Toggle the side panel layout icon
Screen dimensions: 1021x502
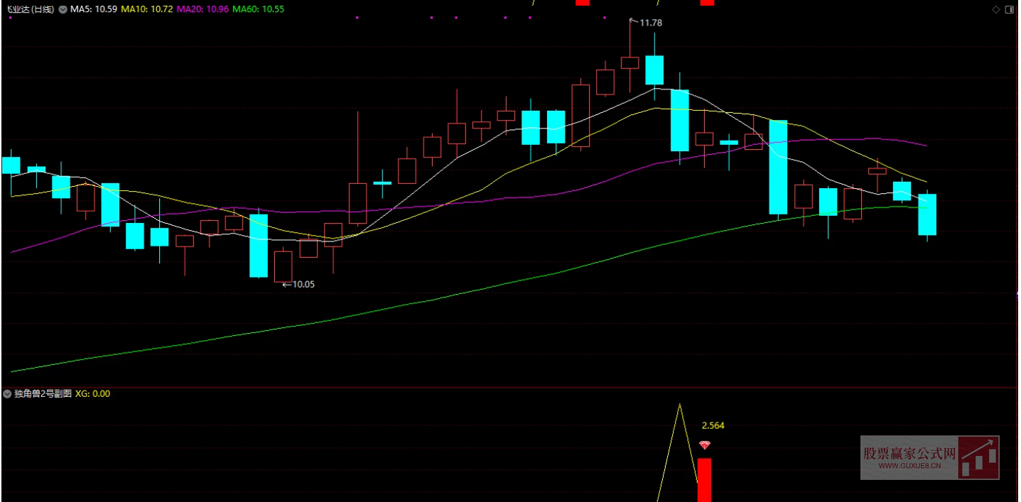click(1009, 9)
